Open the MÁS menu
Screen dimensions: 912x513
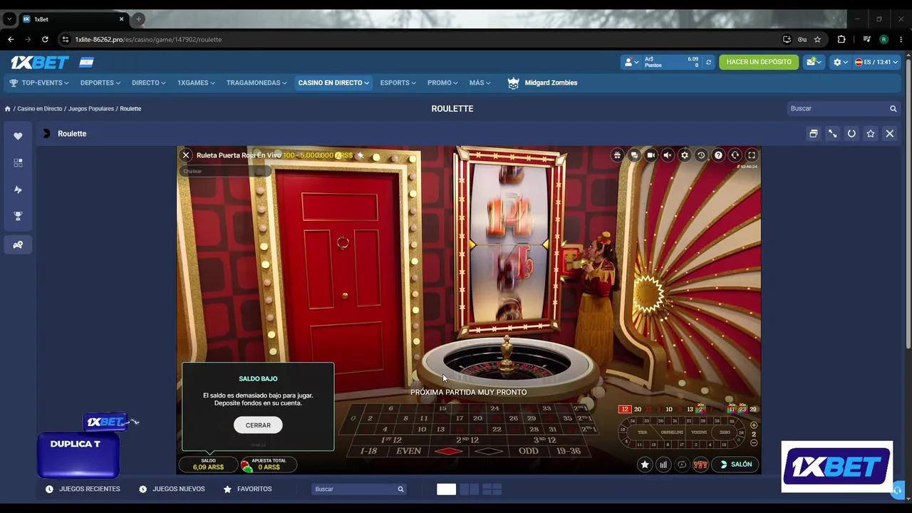tap(480, 83)
